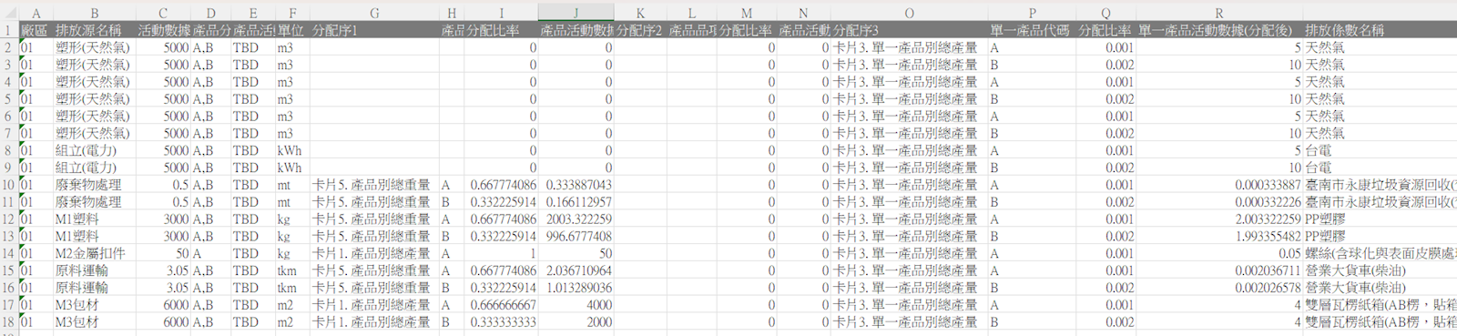Select column O header
1457x336 pixels.
pos(909,14)
